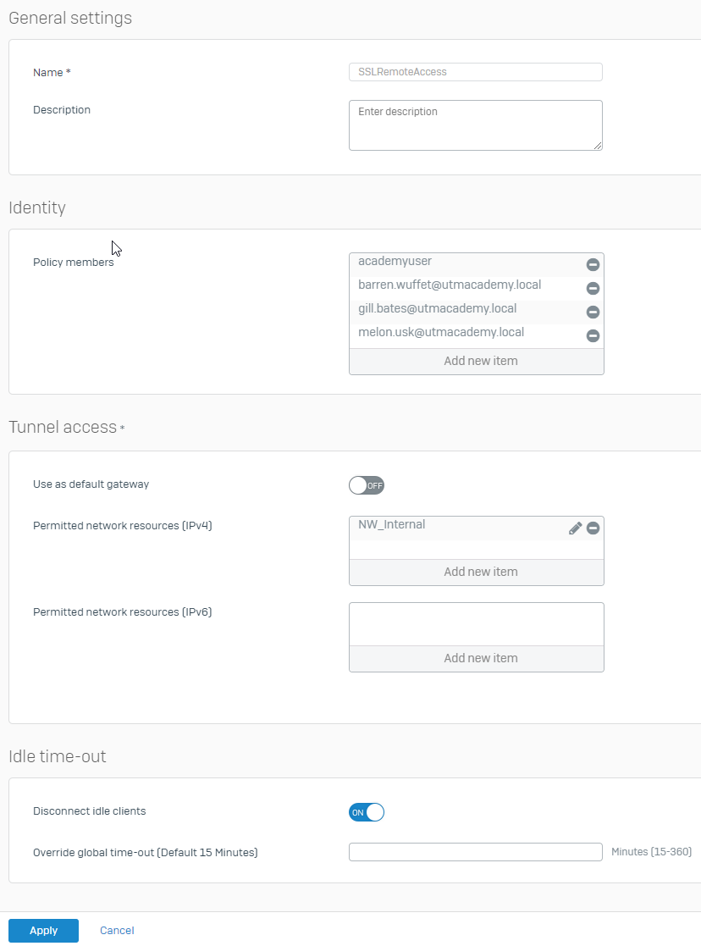Click the SSLRemoteAccess name field
The image size is (701, 946).
pos(475,72)
